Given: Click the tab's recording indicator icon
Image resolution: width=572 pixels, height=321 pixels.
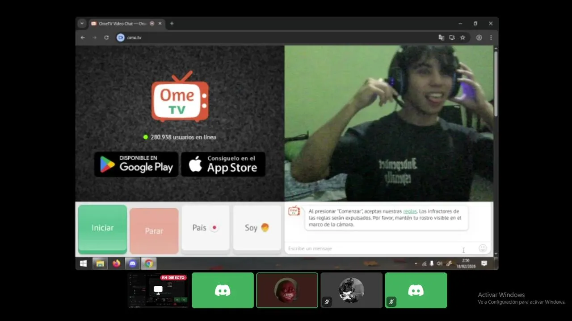Looking at the screenshot, I should [152, 24].
